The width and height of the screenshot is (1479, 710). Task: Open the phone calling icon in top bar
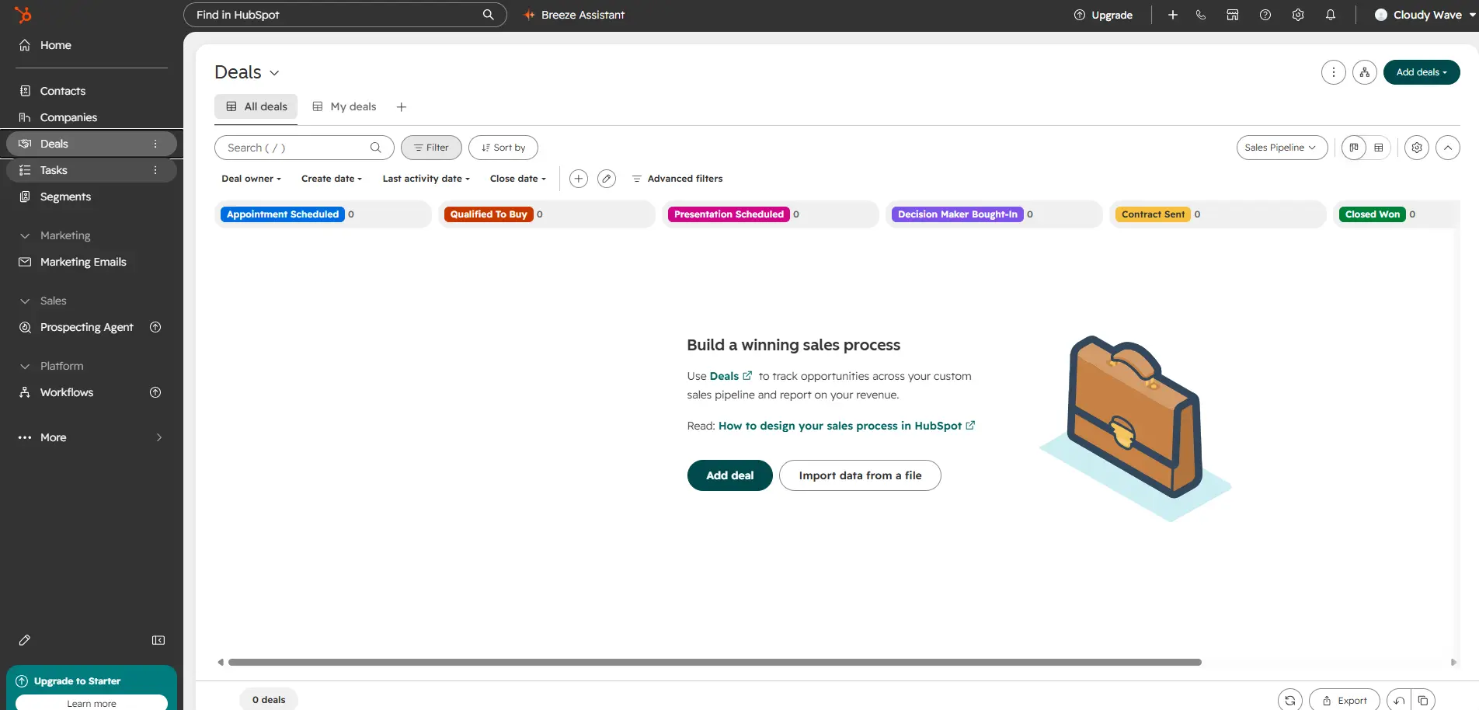1201,15
